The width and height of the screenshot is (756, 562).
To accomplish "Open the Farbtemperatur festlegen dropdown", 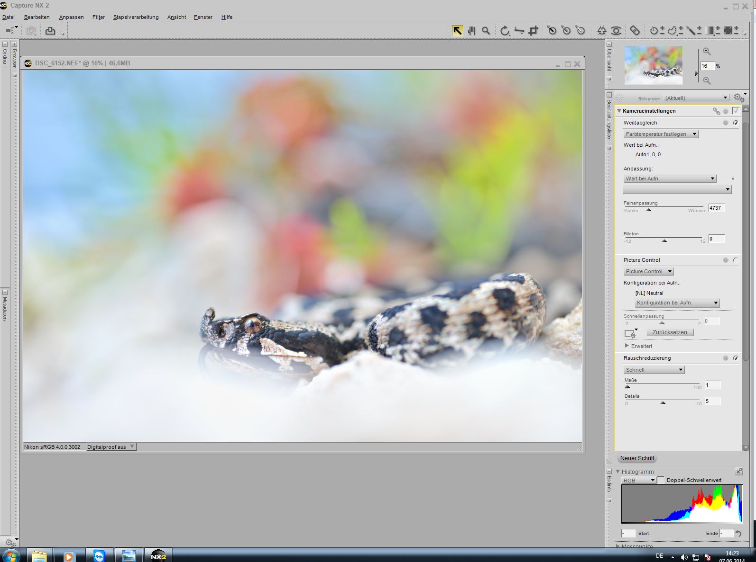I will [660, 134].
